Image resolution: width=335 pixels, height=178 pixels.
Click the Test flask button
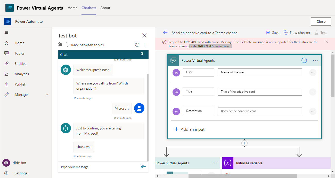(x=321, y=33)
